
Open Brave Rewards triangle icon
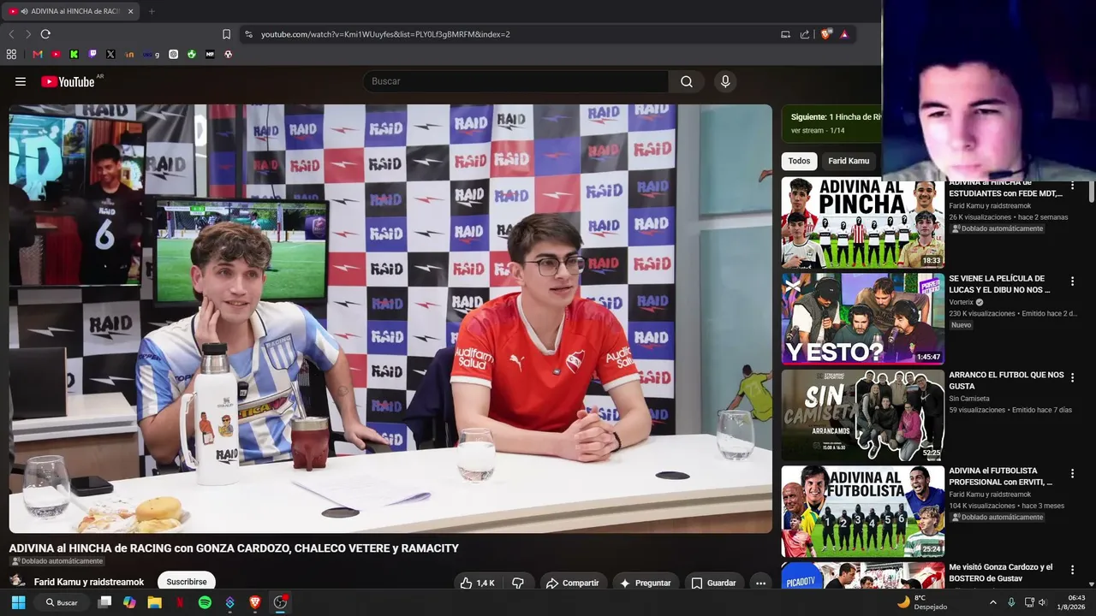coord(844,34)
